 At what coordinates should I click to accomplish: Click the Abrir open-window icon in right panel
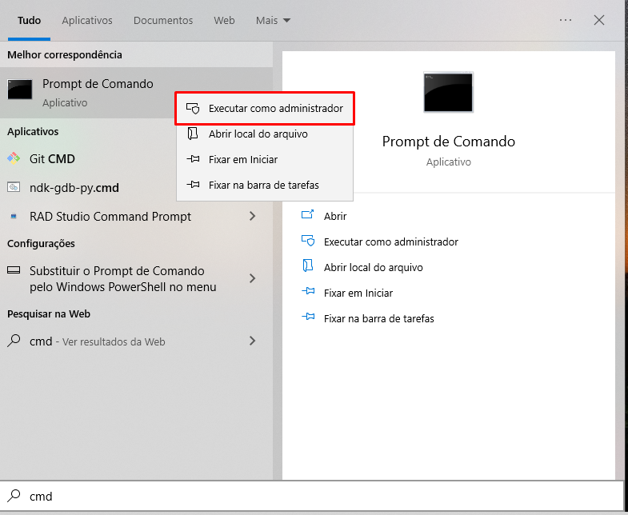307,214
